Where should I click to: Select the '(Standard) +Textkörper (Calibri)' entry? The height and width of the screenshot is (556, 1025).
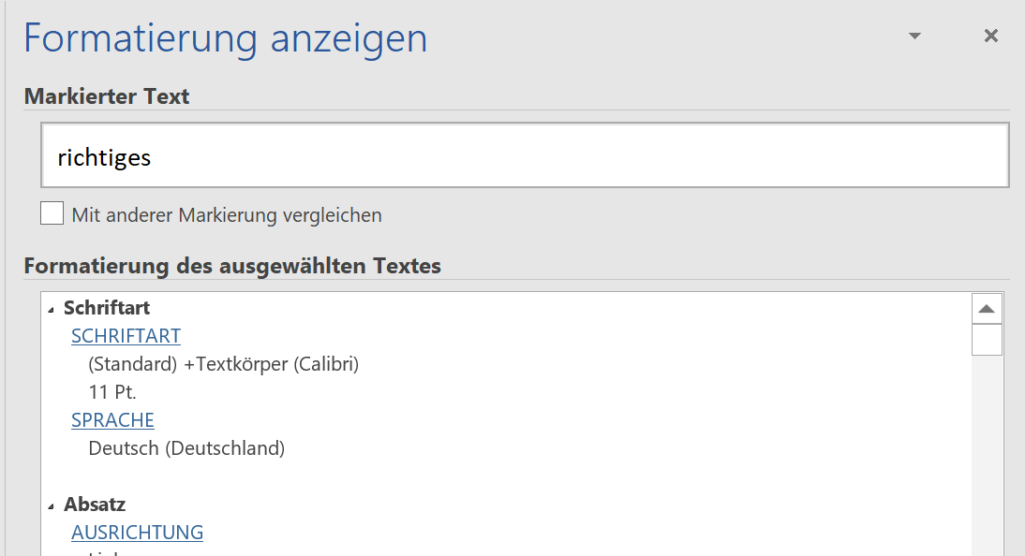pyautogui.click(x=225, y=363)
